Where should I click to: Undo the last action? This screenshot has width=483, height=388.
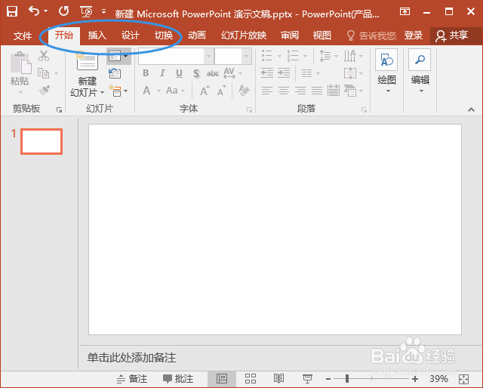(34, 11)
